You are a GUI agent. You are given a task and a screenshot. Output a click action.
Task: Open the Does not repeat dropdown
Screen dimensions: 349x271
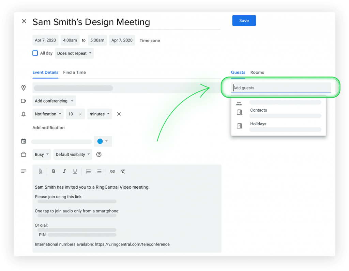(74, 53)
